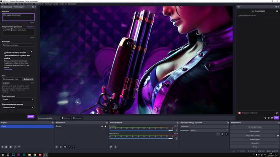Click the category search field
Viewport: 280px width, 157px height.
pyautogui.click(x=18, y=45)
